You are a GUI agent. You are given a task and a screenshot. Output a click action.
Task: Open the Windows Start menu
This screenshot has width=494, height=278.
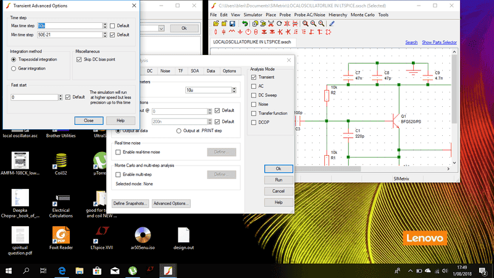pyautogui.click(x=9, y=271)
